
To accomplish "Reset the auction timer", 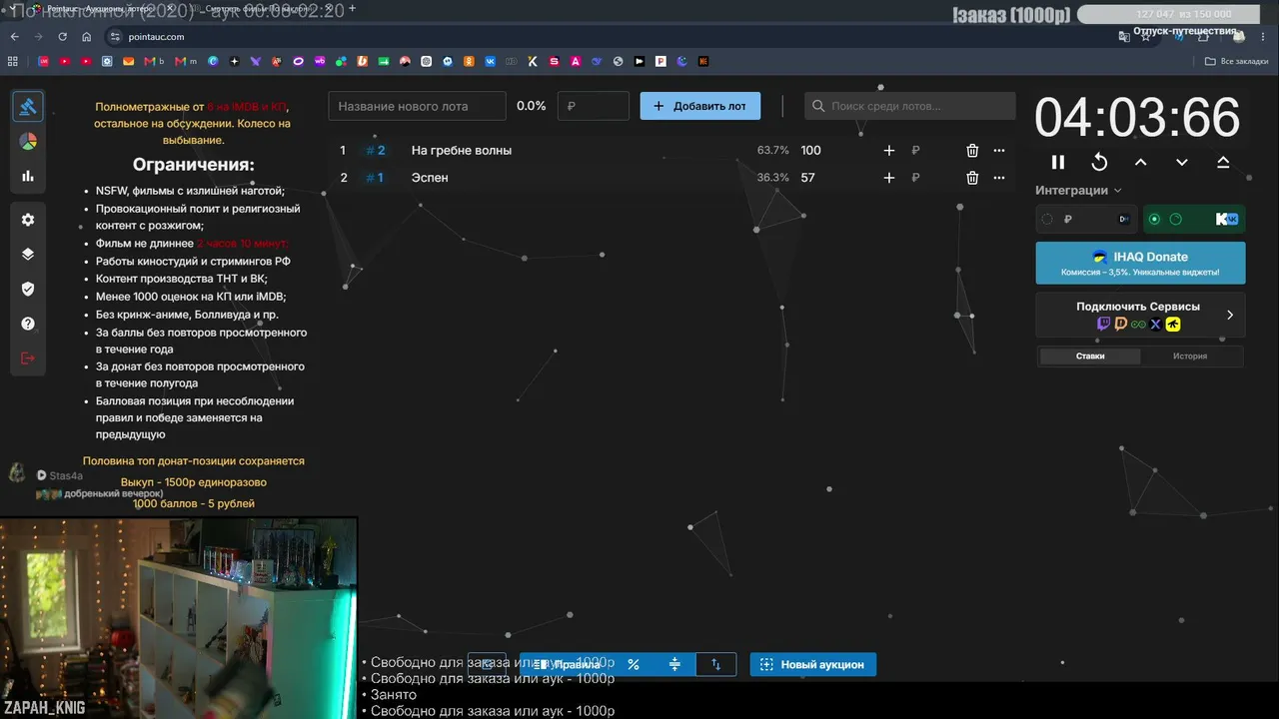I will point(1099,162).
